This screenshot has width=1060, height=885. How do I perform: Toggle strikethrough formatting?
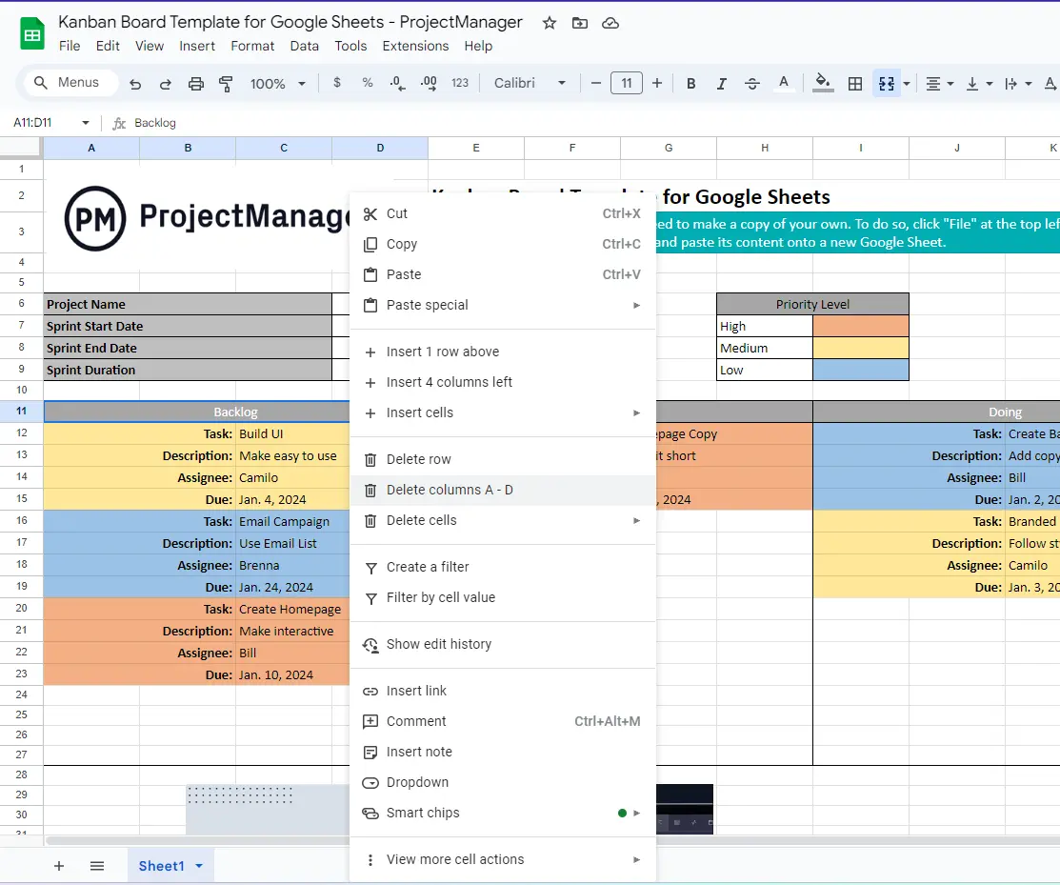(x=751, y=83)
